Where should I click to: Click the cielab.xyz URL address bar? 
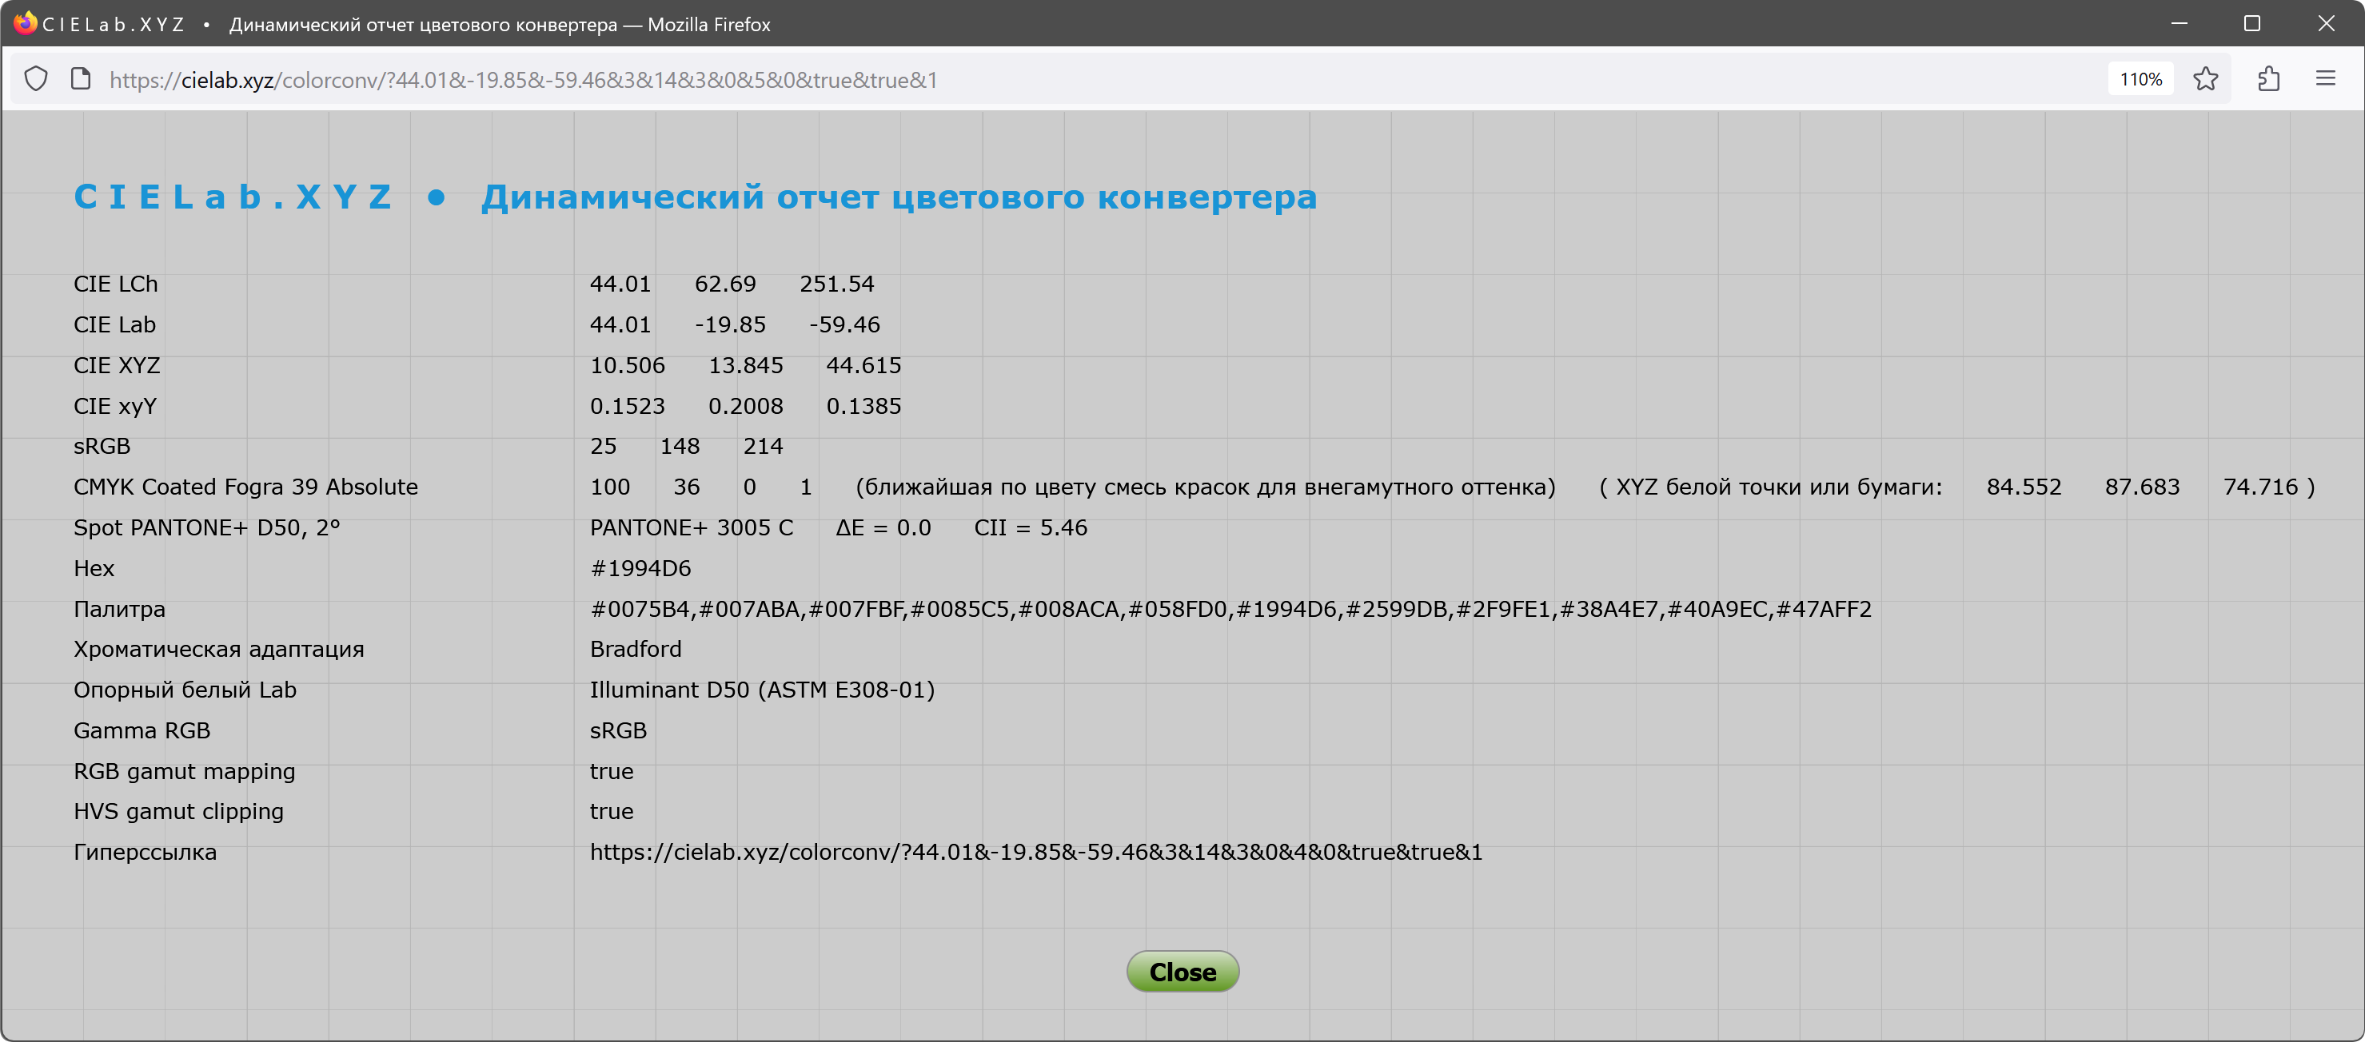point(524,80)
